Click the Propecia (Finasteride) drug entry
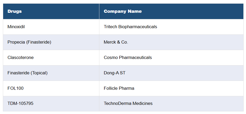This screenshot has height=114, width=246. coord(29,42)
